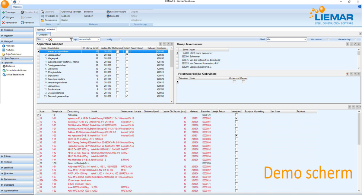The height and width of the screenshot is (195, 362).
Task: Toggle Grdsch checkbox for Electrisch gereedschap
Action: pyautogui.click(x=127, y=96)
